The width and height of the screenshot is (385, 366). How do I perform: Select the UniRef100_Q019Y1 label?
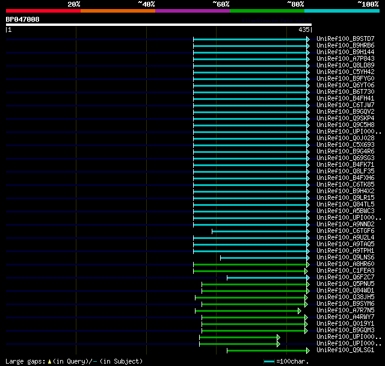tap(345, 324)
